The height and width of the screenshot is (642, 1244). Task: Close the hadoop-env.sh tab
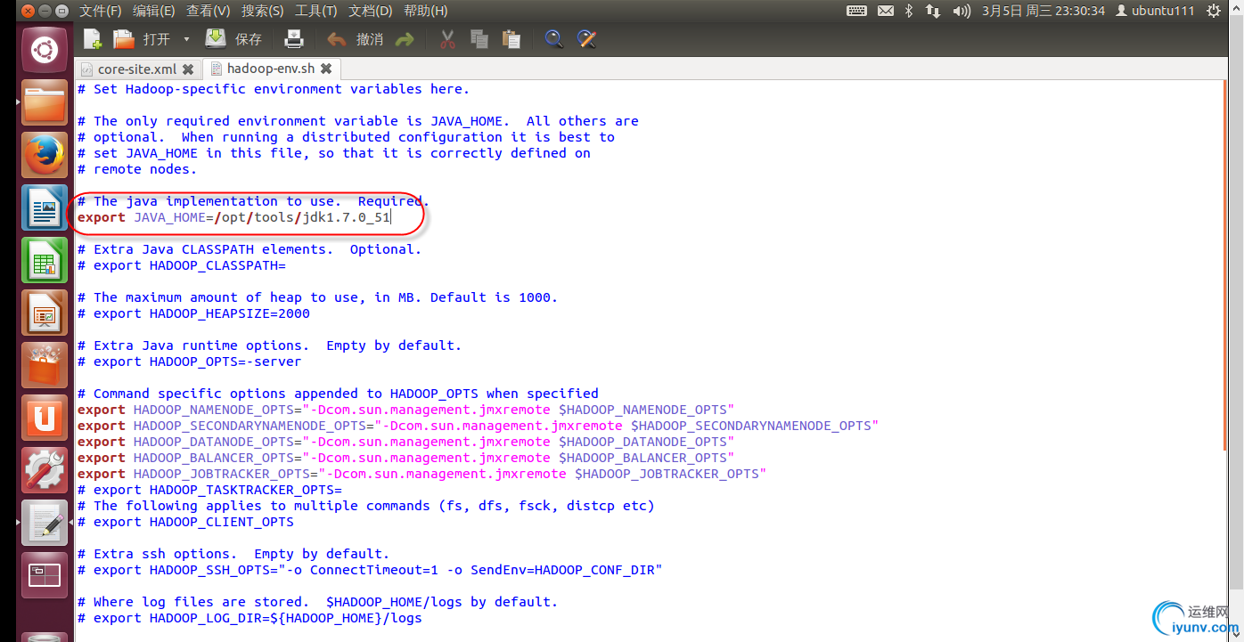(326, 69)
